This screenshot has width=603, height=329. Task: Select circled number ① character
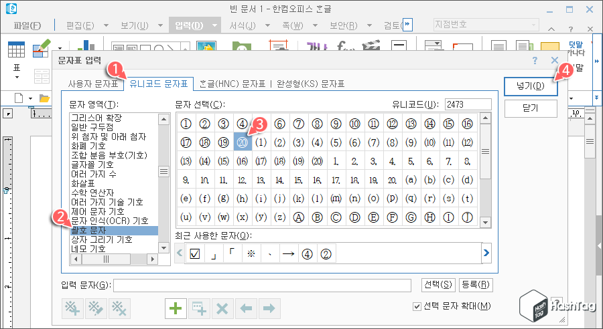[x=186, y=124]
